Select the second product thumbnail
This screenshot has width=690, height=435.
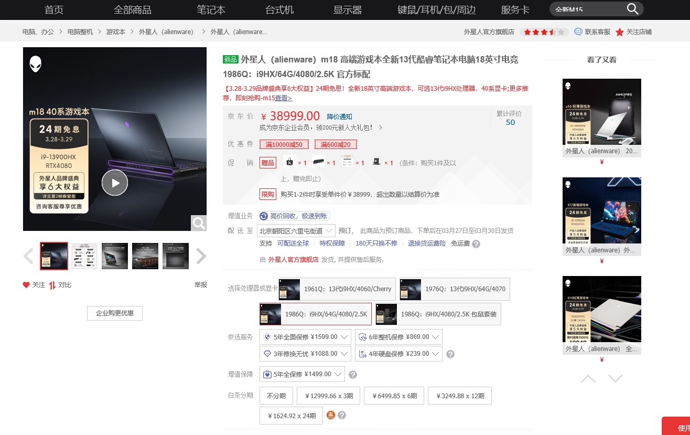(x=84, y=256)
